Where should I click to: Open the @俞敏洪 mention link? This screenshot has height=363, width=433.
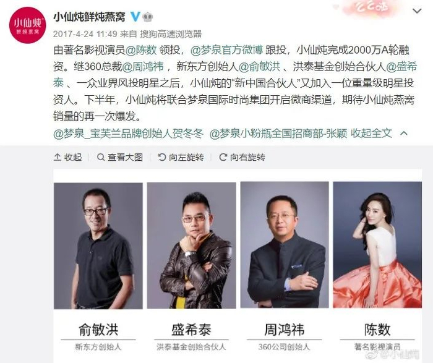pyautogui.click(x=259, y=67)
